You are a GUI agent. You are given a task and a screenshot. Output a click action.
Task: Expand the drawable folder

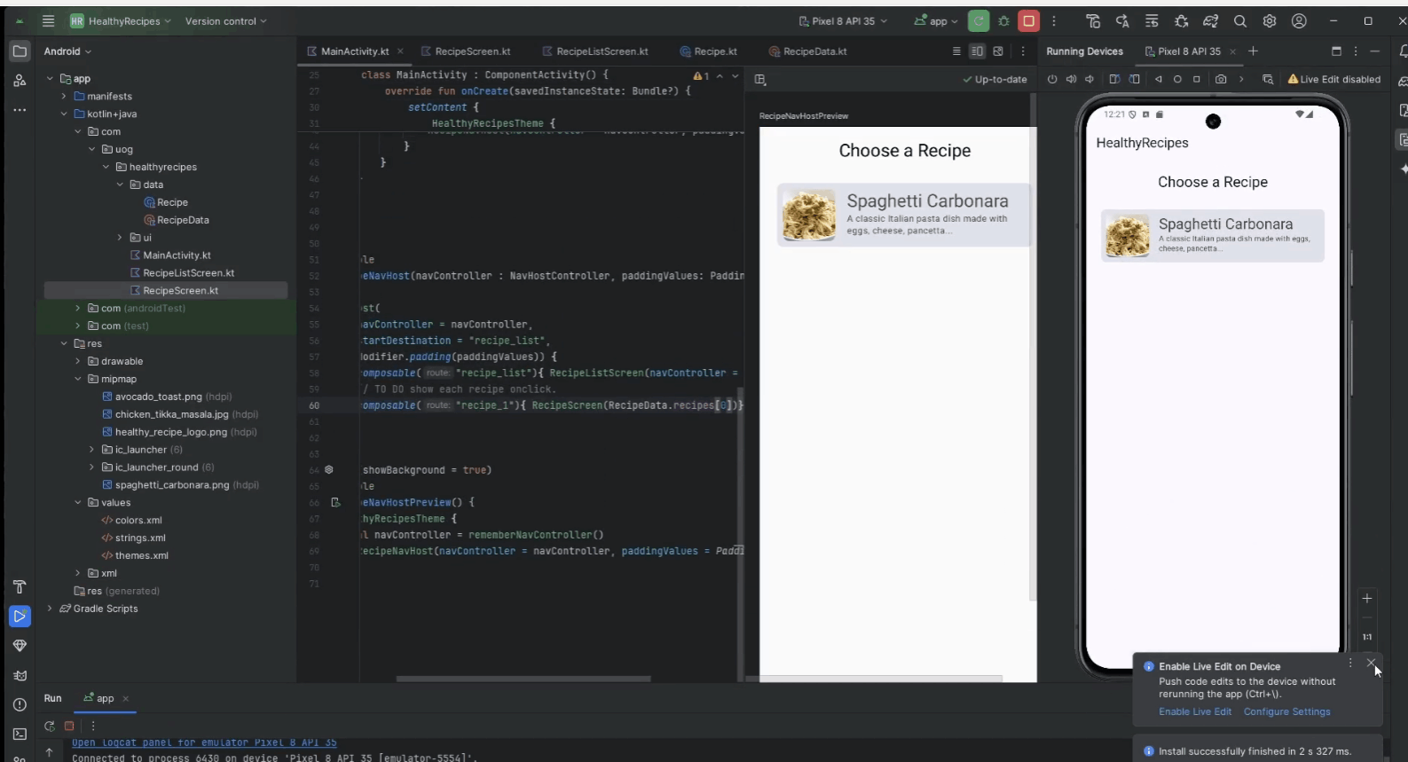(x=78, y=361)
